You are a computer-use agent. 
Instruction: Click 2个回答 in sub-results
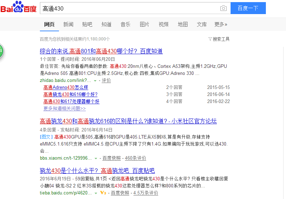174,87
